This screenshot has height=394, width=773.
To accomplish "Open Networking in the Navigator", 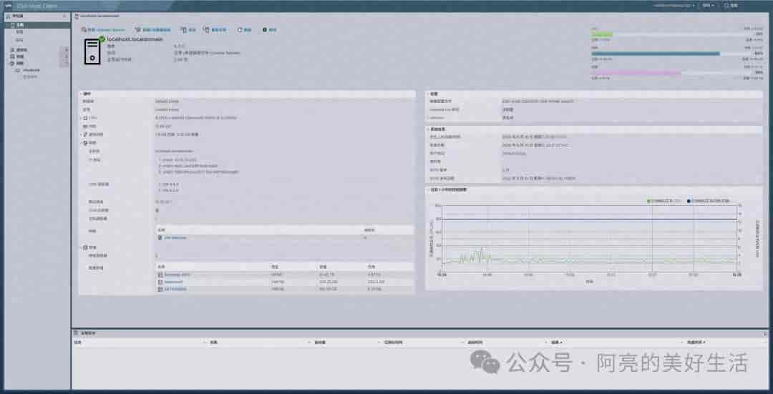I will coord(20,63).
